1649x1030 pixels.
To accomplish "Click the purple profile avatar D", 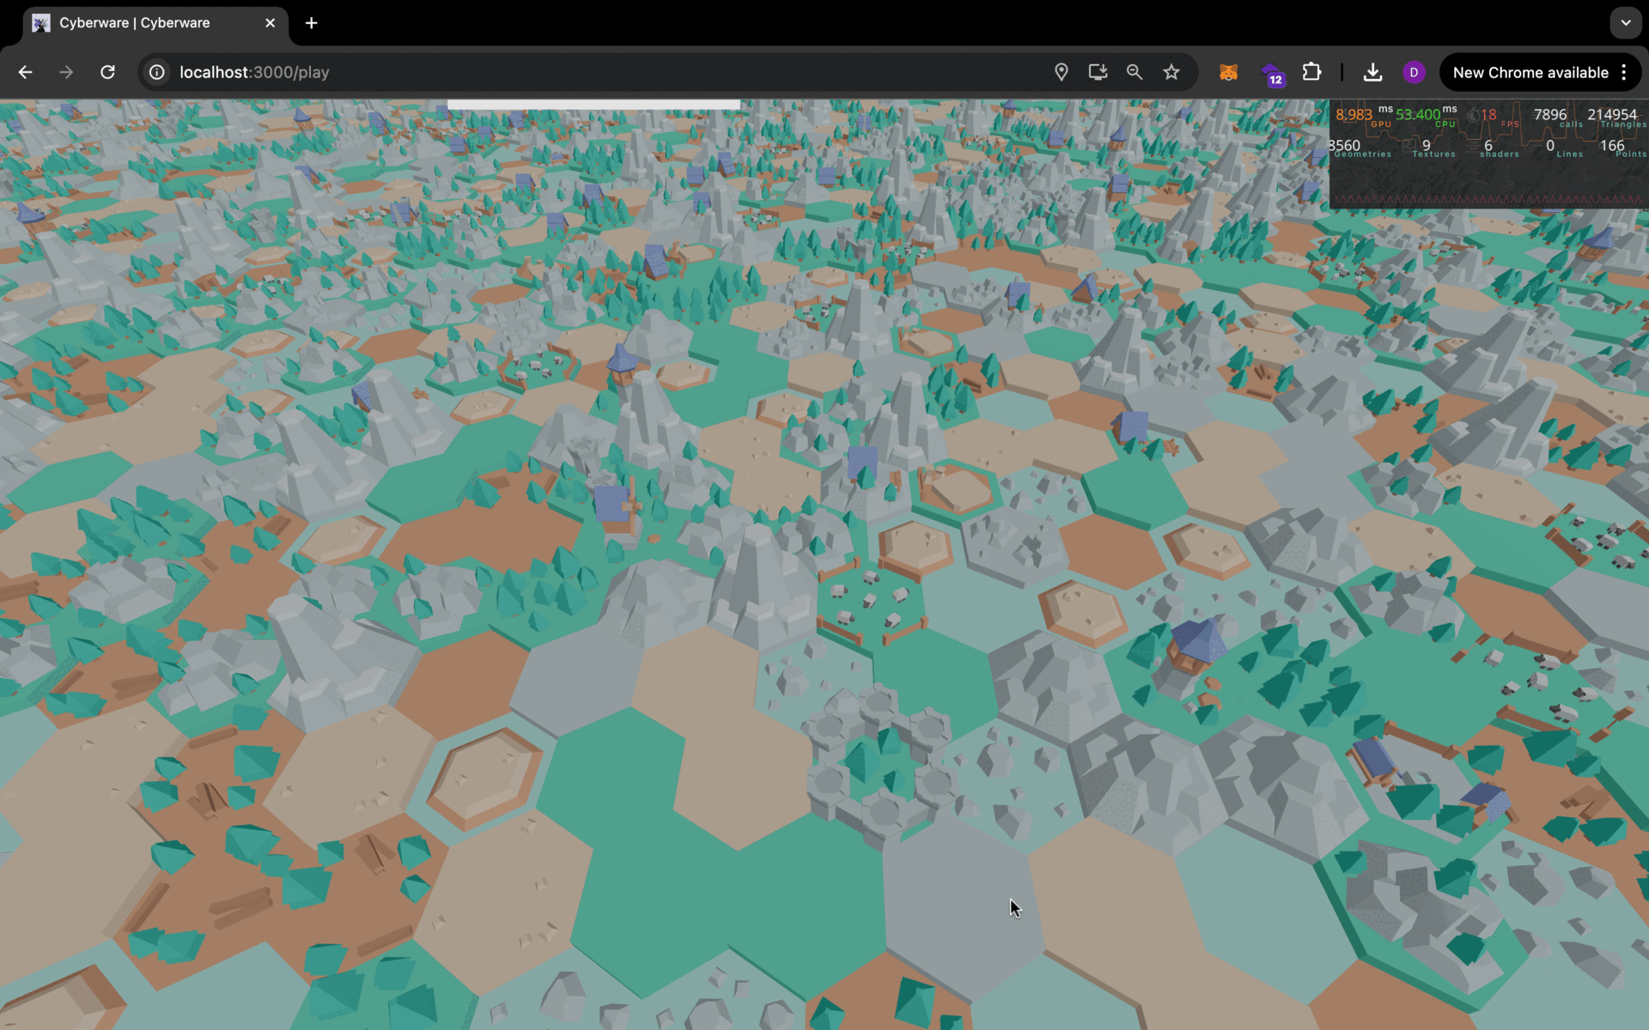I will pyautogui.click(x=1414, y=72).
